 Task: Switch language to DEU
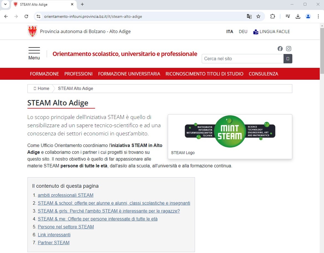point(243,32)
